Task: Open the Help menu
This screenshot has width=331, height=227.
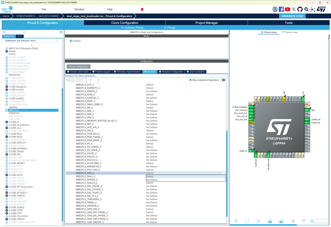Action: (110, 9)
